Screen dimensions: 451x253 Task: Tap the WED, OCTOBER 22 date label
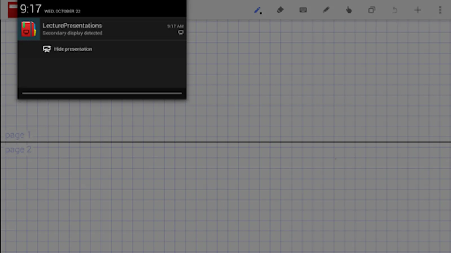coord(62,11)
